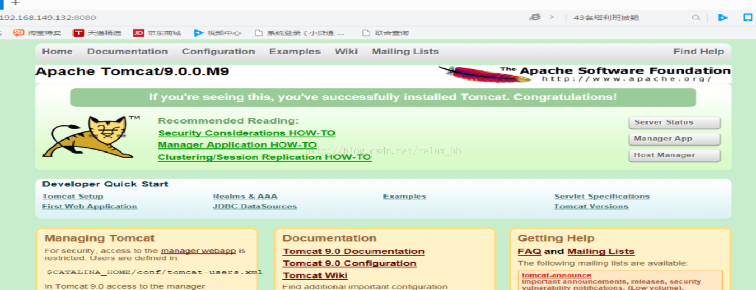Open Manager Application HOW-TO link

tap(237, 145)
